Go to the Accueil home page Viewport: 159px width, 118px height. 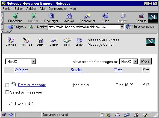click(69, 18)
